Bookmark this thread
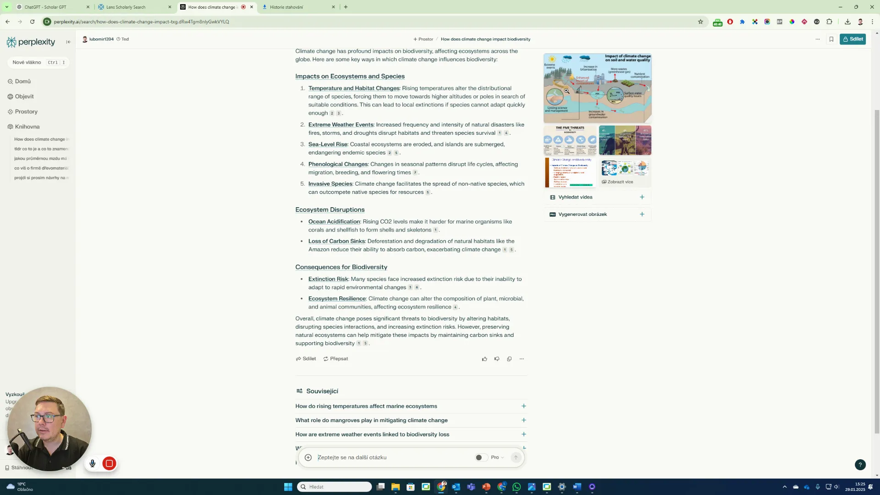880x495 pixels. coord(831,39)
